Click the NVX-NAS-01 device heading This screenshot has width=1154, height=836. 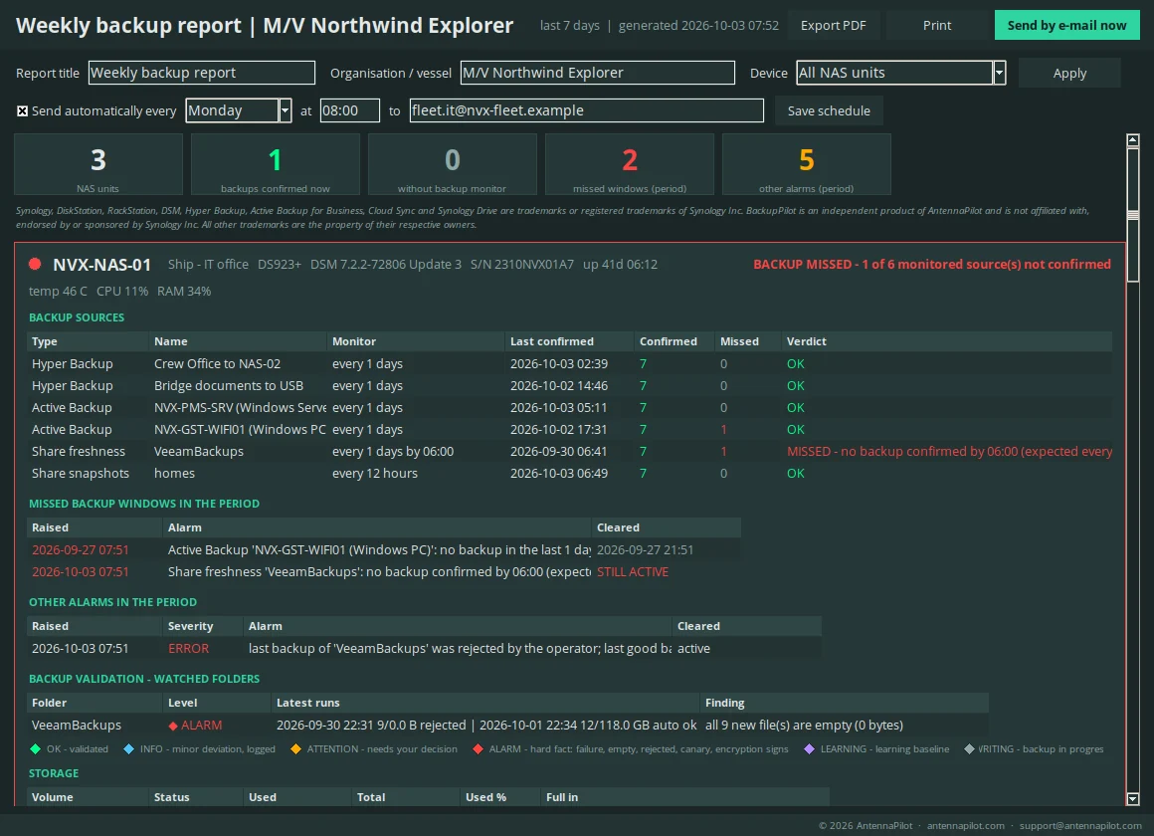click(101, 265)
